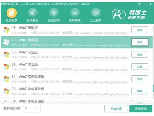
Task: Click the 搜索镜像 button
Action: 141,109
